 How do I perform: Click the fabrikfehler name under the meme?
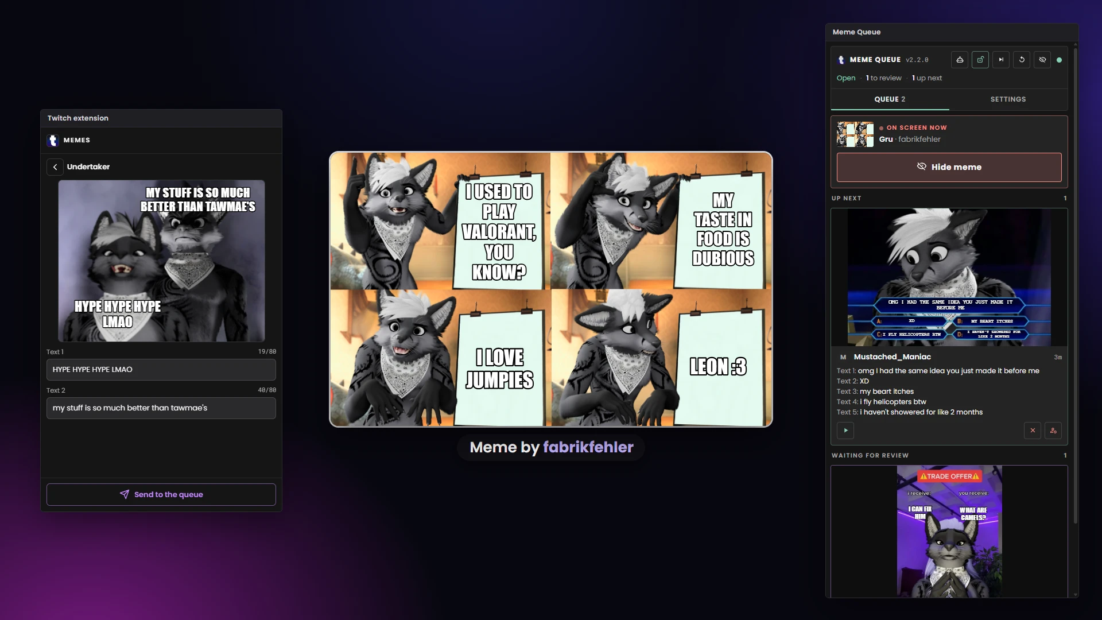[x=588, y=447]
